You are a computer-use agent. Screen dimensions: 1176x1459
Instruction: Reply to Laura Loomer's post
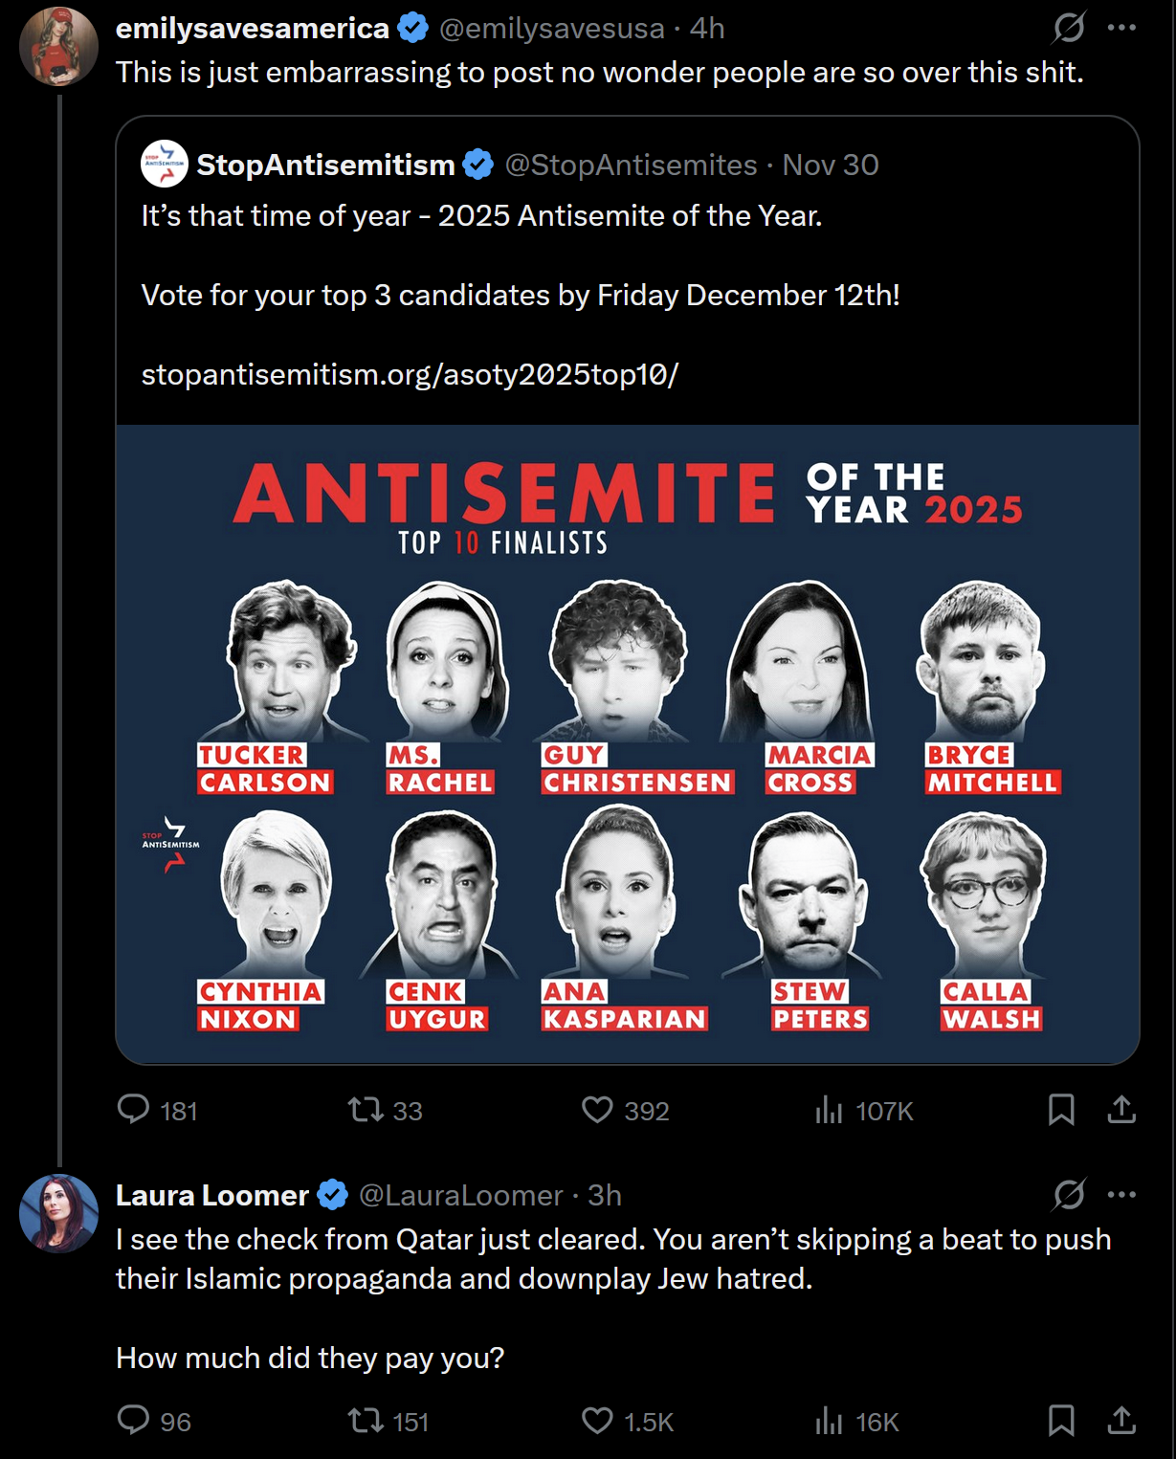click(133, 1421)
